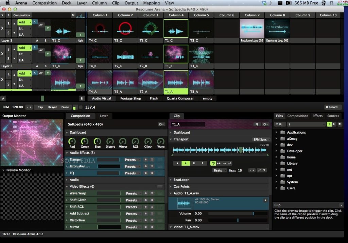The height and width of the screenshot is (243, 348).
Task: Switch to the Effects tab in the browser panel
Action: [317, 115]
